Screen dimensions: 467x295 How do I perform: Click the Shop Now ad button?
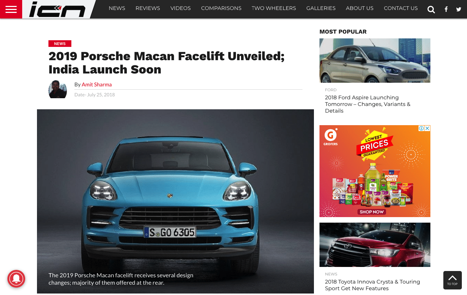pyautogui.click(x=372, y=212)
